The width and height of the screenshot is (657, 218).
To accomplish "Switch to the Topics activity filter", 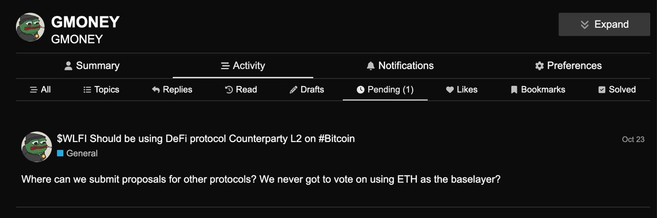I will click(x=101, y=90).
